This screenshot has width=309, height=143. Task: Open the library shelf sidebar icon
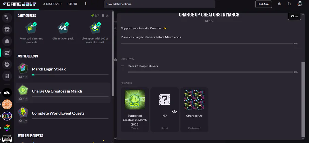point(7,76)
